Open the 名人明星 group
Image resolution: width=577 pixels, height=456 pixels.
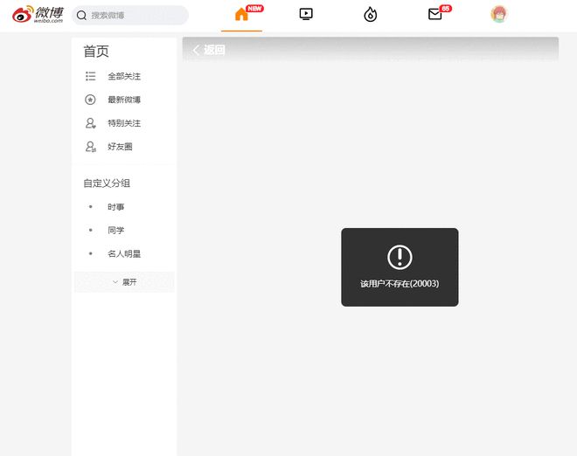point(124,253)
